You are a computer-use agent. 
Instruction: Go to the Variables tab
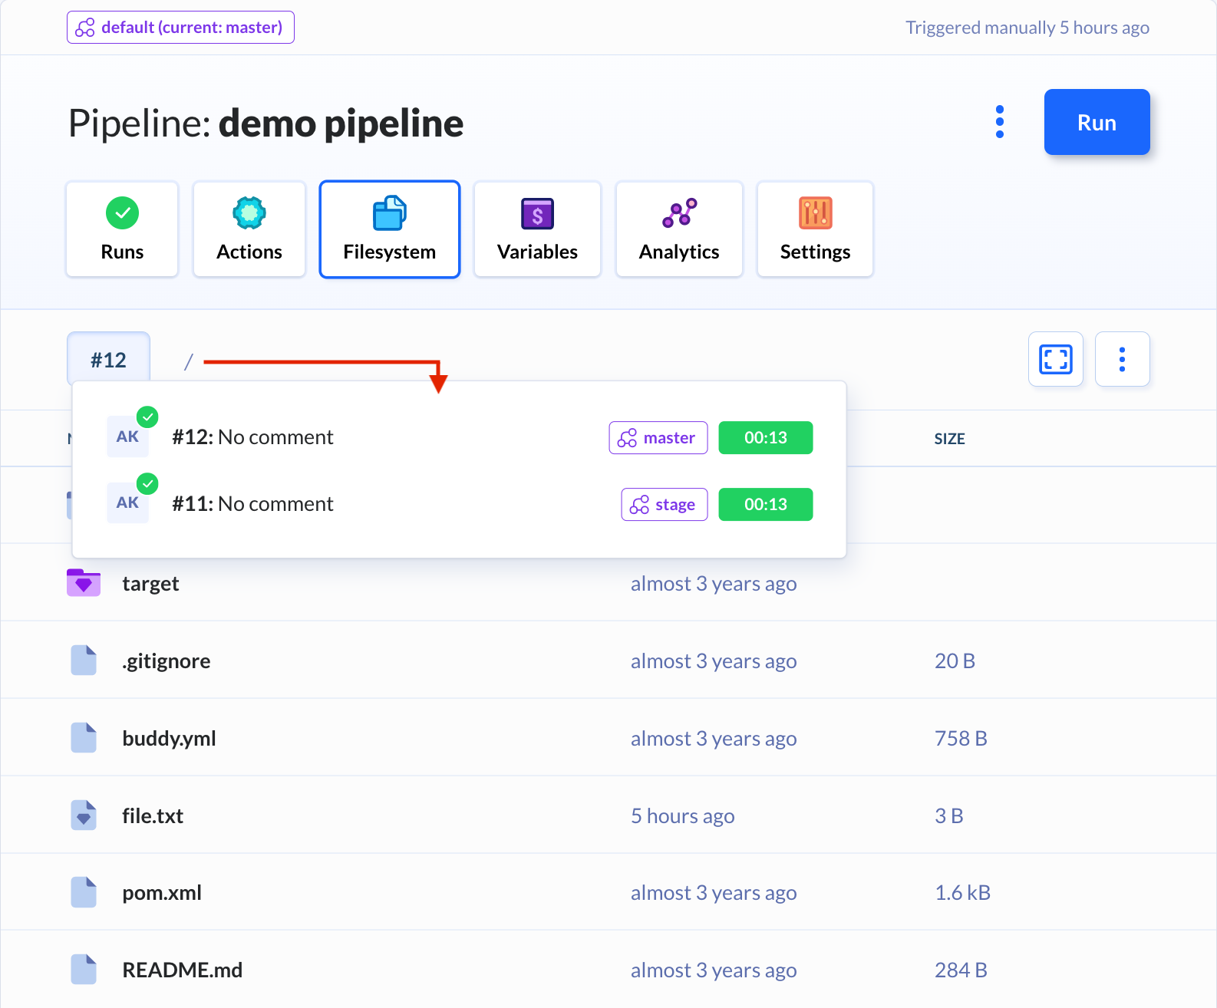[x=537, y=229]
